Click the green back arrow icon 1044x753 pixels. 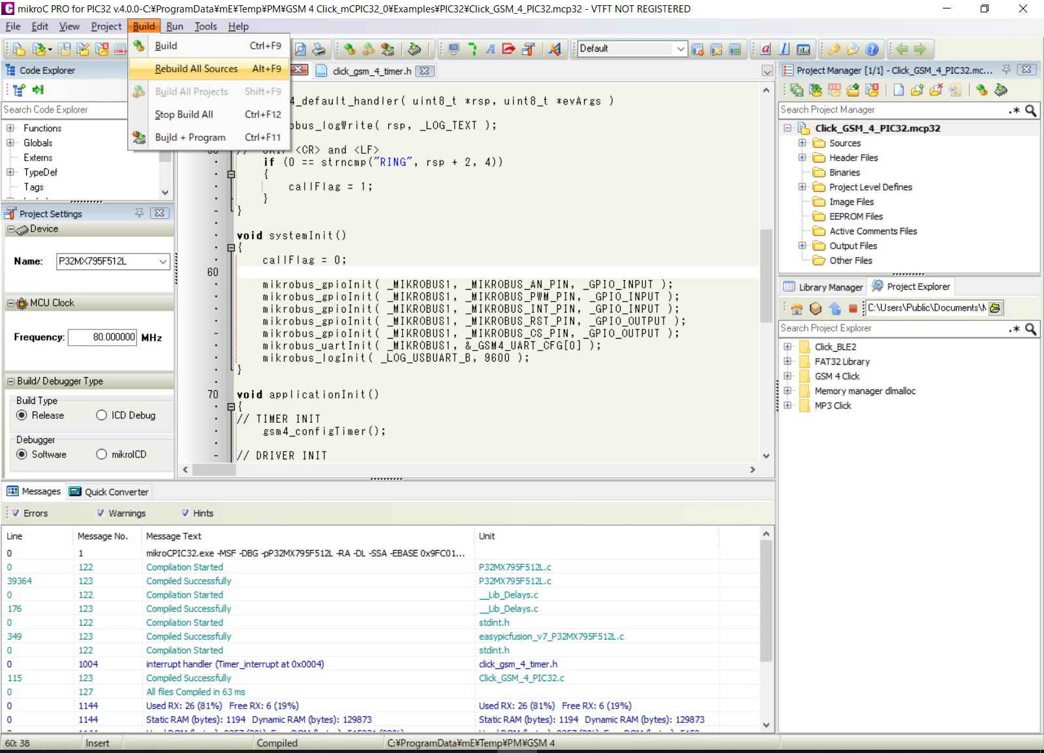[902, 49]
